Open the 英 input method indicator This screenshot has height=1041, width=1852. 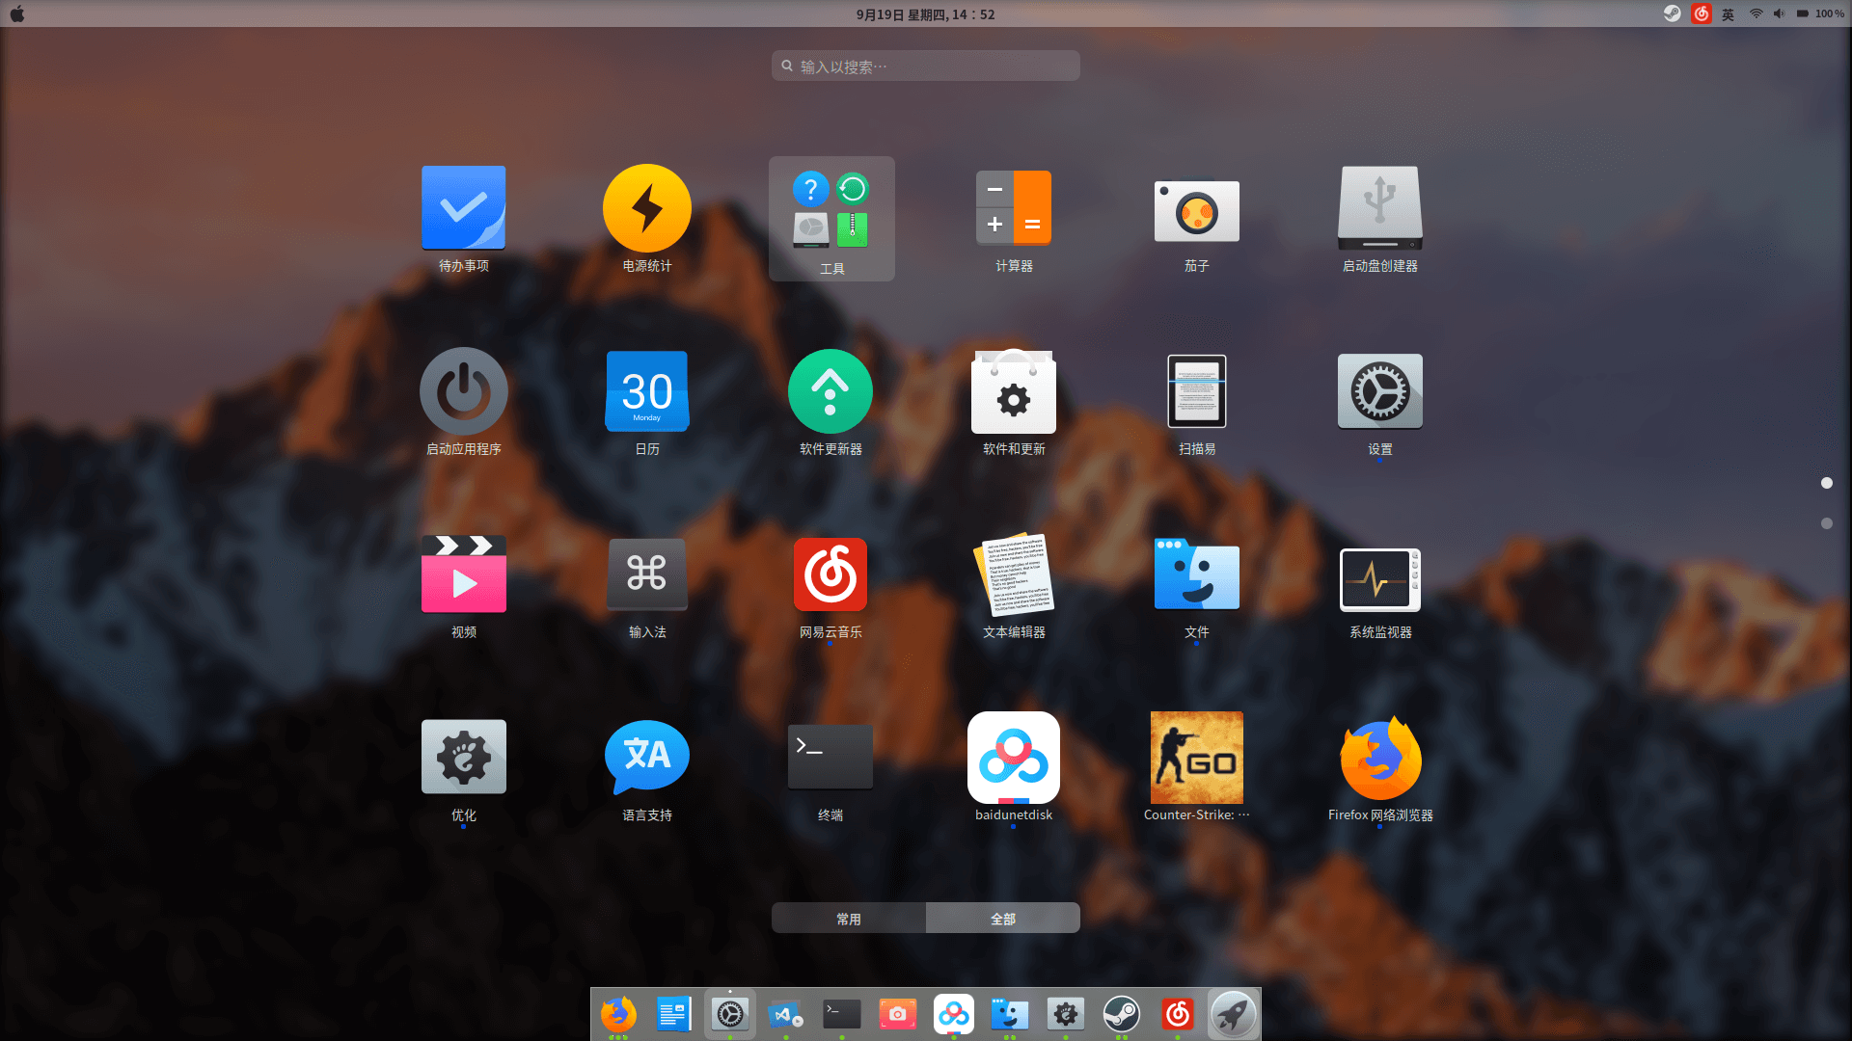tap(1727, 13)
